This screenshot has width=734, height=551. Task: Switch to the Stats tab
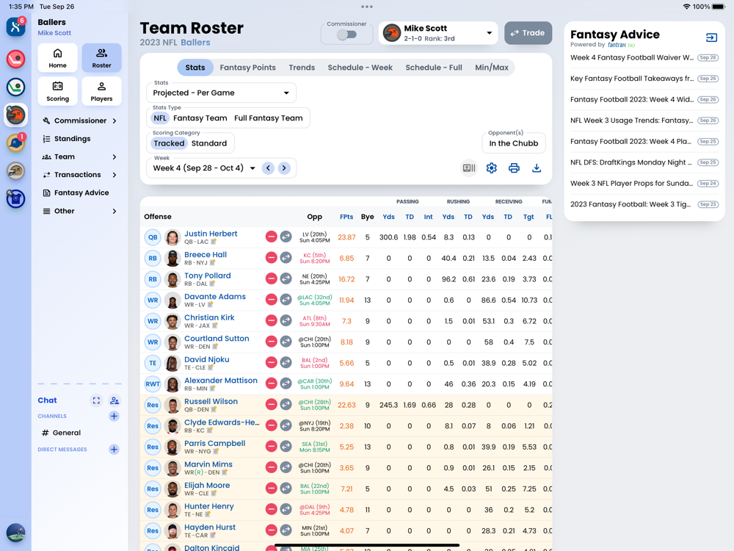coord(195,68)
